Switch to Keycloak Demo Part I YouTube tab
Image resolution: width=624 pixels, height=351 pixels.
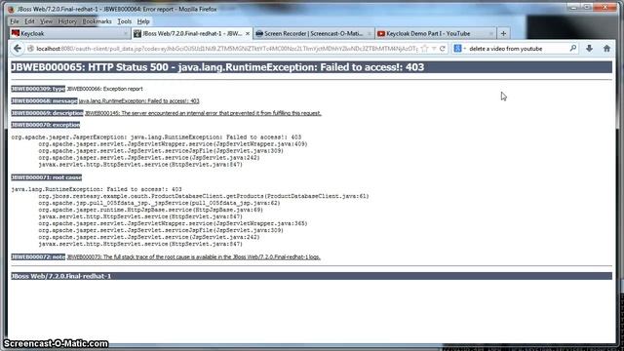tap(436, 33)
